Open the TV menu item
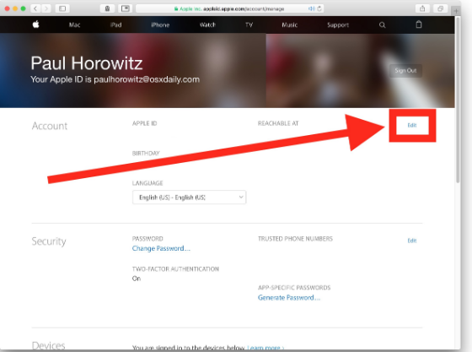Screen dimensions: 472x352 pos(249,24)
